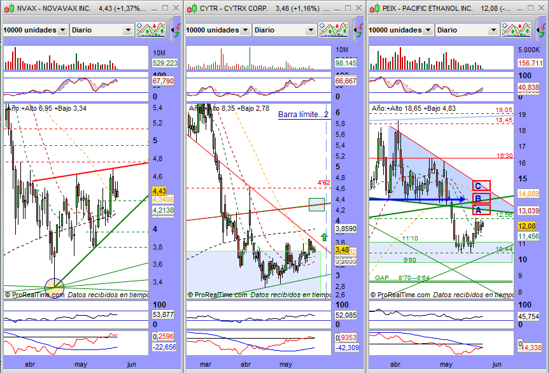Click the PEIX window candlestick title icon

(x=374, y=8)
